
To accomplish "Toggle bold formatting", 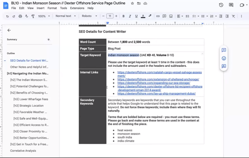I will (x=123, y=16).
